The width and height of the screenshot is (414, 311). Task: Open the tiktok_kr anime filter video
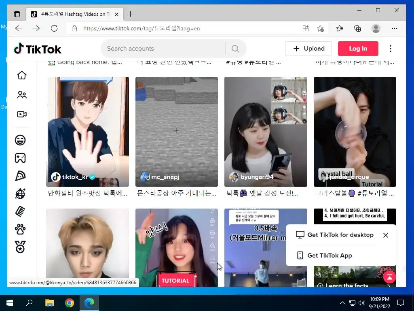(x=87, y=132)
